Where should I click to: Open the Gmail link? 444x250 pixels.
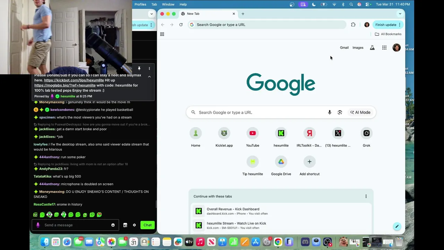coord(344,48)
